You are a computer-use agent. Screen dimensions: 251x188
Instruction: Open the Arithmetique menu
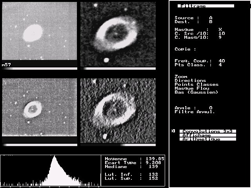(x=207, y=139)
